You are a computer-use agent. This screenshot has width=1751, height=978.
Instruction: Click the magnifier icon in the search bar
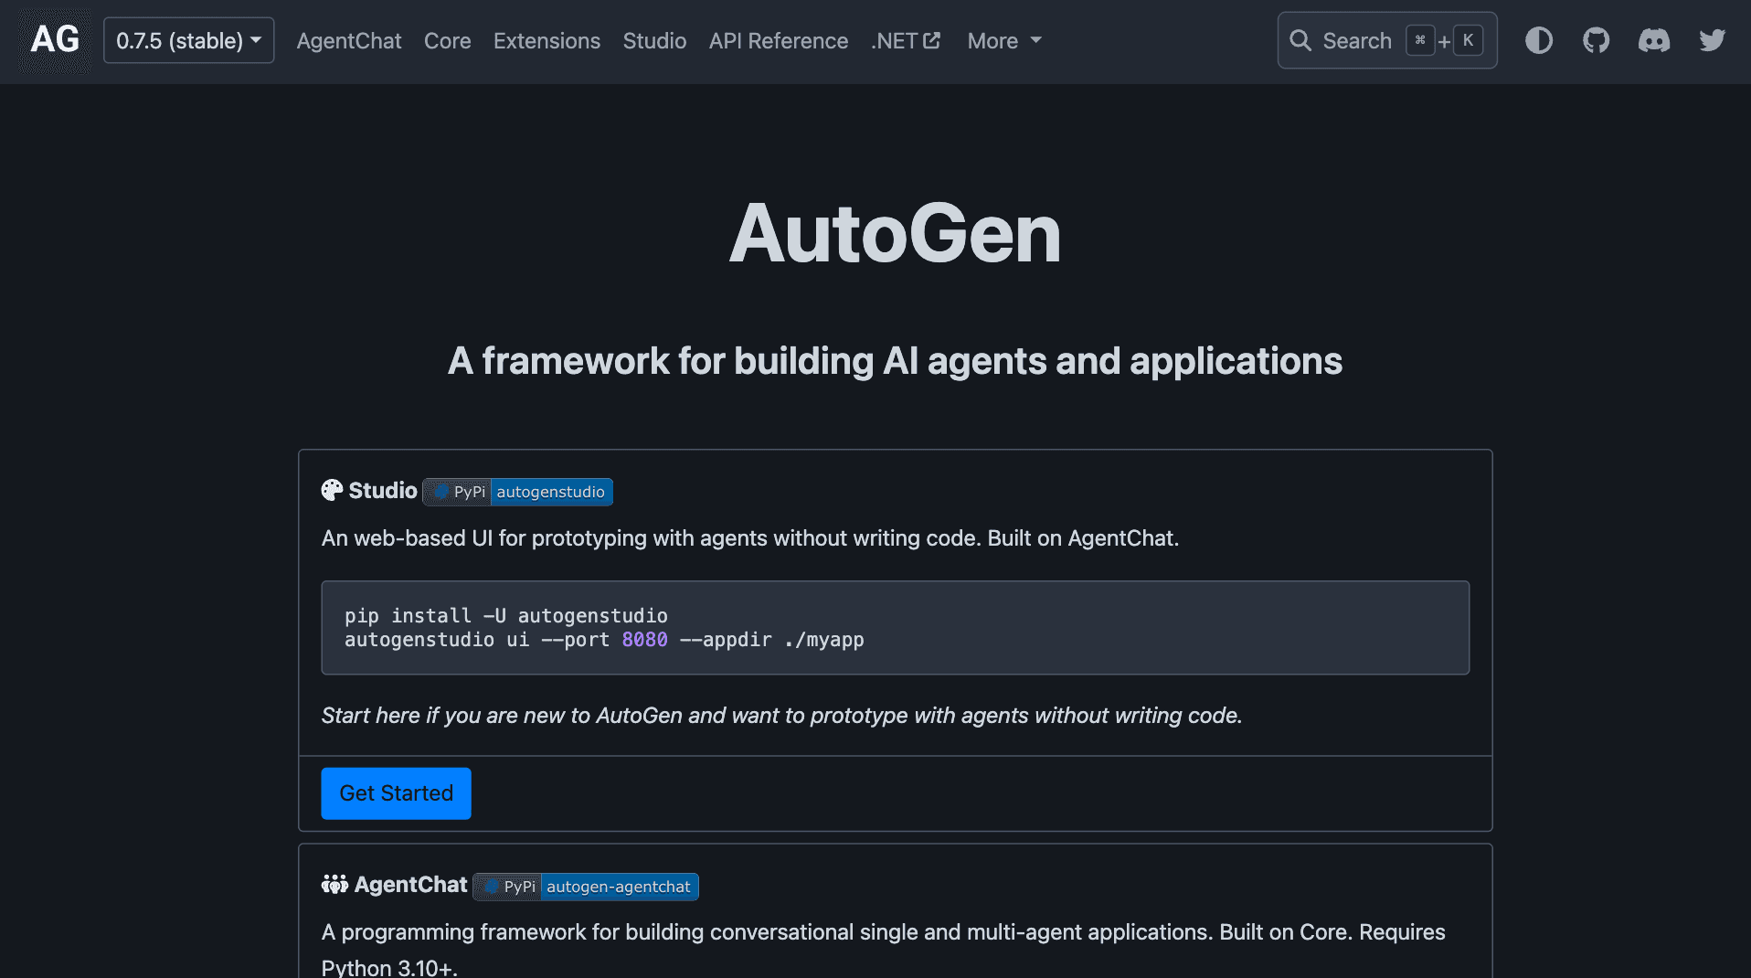point(1301,40)
